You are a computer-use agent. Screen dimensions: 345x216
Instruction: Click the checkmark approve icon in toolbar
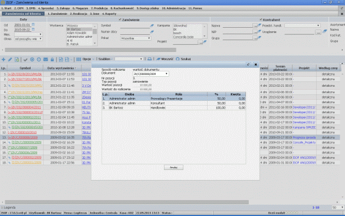25,60
